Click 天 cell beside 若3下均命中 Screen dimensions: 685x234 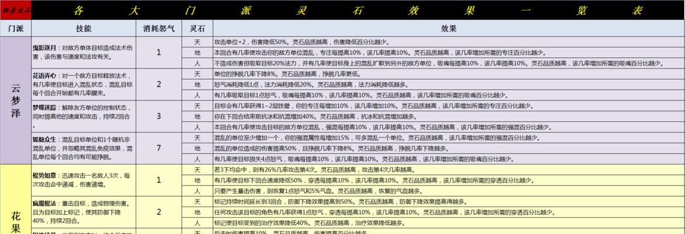[197, 170]
